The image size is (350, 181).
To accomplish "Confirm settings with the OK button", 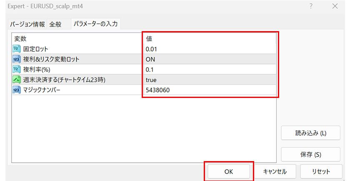I will point(229,171).
